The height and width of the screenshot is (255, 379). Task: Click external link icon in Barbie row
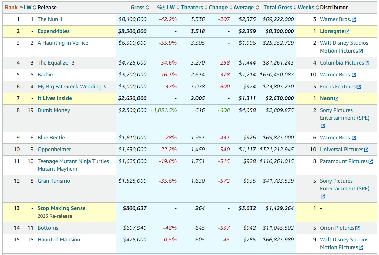[x=354, y=75]
